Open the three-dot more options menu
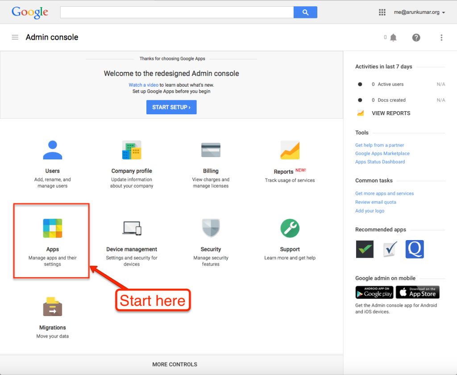457x375 pixels. [441, 37]
